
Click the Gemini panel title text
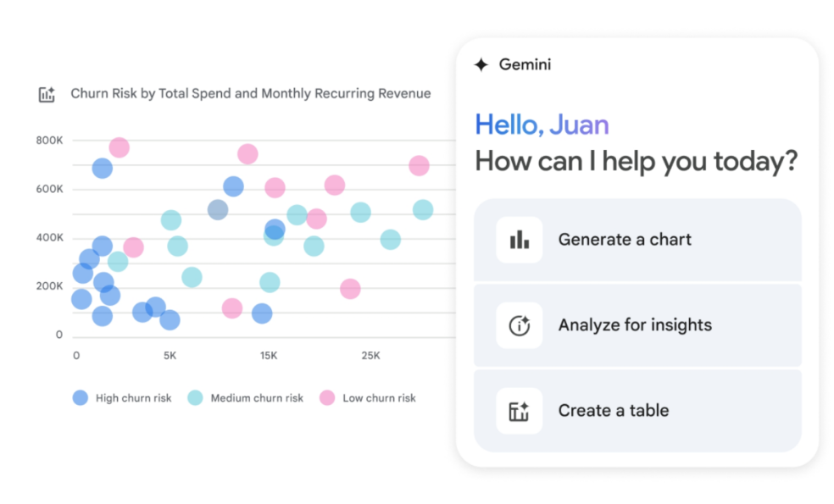(x=525, y=65)
